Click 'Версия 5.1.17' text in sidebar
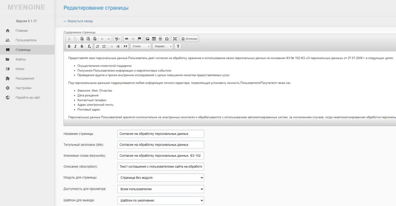Image resolution: width=396 pixels, height=206 pixels. 26,21
